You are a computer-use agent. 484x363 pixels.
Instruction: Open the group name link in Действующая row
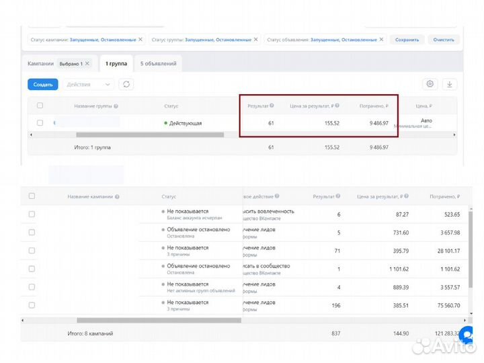pos(87,122)
